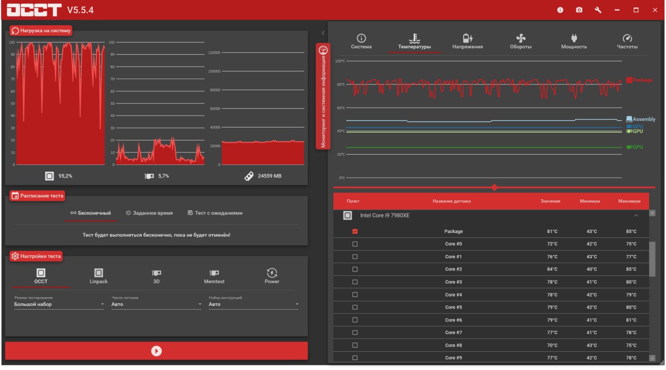Viewport: 666px width, 370px height.
Task: Switch to the Система tab
Action: point(361,42)
